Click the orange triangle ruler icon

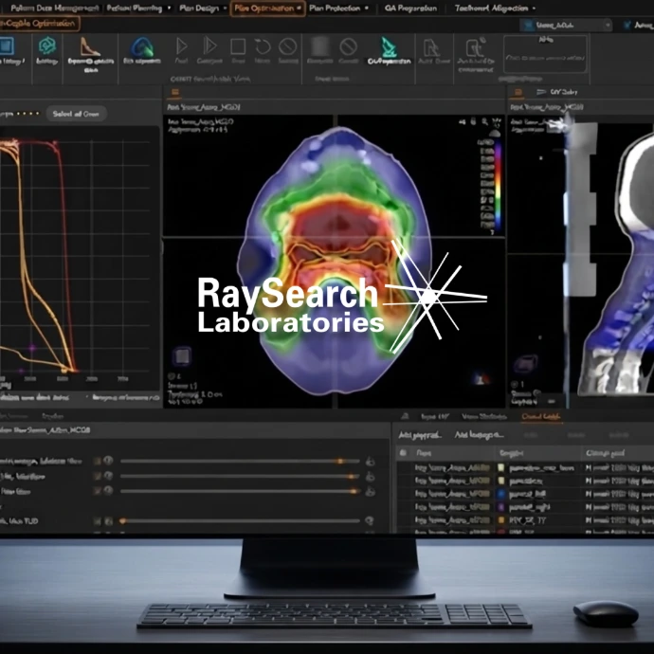[90, 46]
